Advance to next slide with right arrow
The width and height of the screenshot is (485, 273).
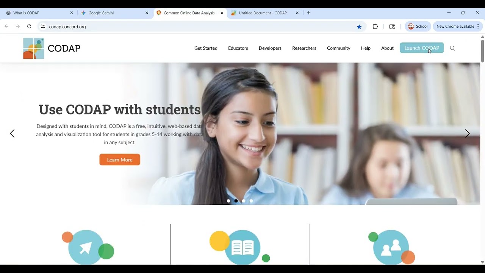467,133
